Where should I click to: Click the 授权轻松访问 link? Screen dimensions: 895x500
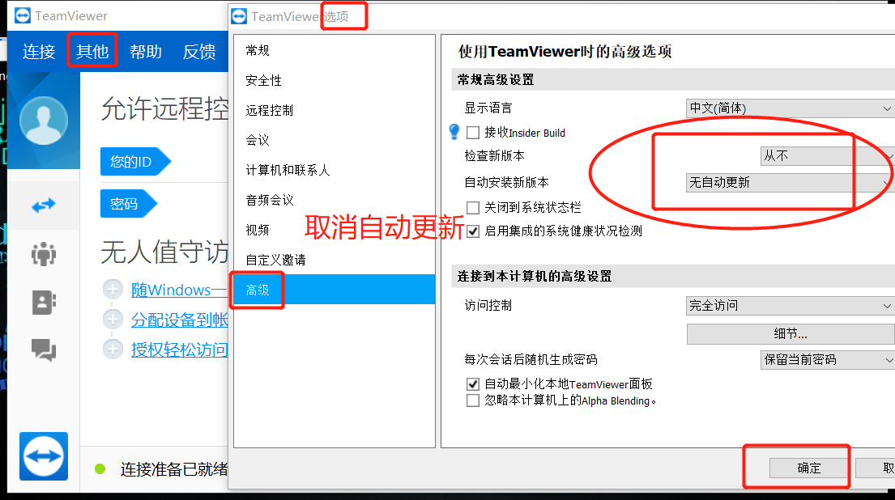tap(179, 350)
